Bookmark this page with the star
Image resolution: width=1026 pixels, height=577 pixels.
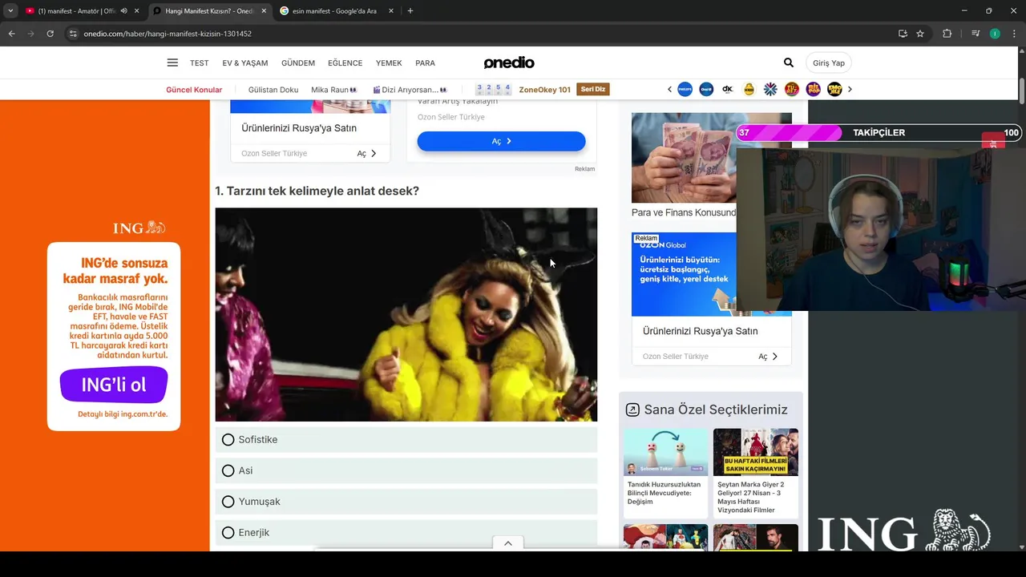coord(920,34)
